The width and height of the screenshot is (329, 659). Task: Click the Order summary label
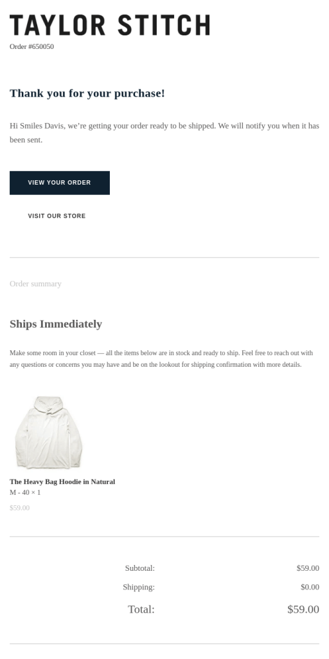(x=35, y=284)
